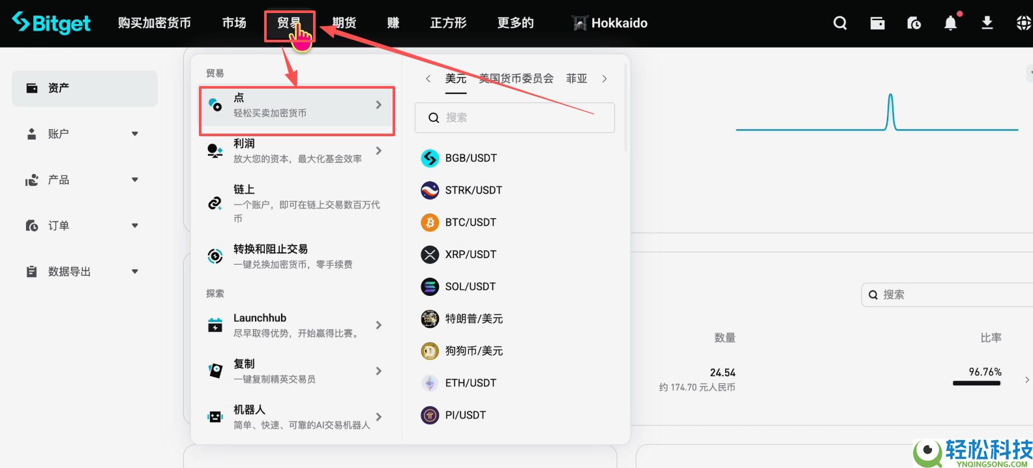This screenshot has width=1033, height=468.
Task: Select the 美元 tab
Action: (x=456, y=79)
